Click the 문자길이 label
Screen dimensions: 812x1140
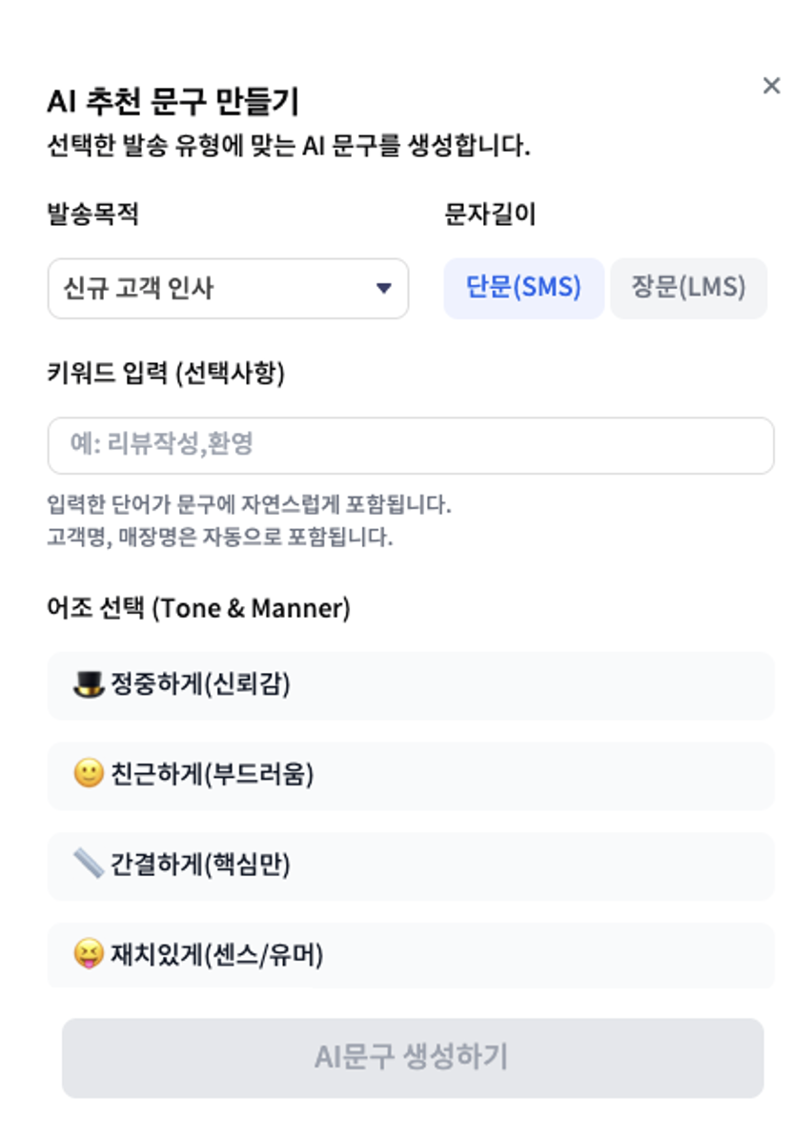(490, 214)
